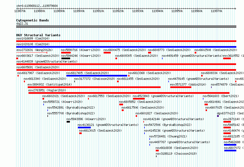Screen dimensions: 244x167
Task: Open nsv4144839 (gnomADStructuralVariants) label
Action: [47, 61]
